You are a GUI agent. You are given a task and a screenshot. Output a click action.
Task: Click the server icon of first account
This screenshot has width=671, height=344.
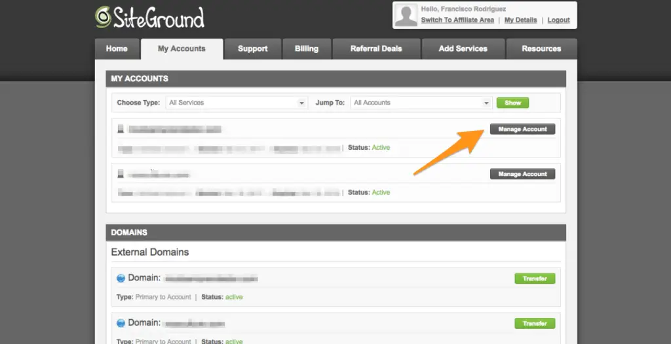(121, 129)
